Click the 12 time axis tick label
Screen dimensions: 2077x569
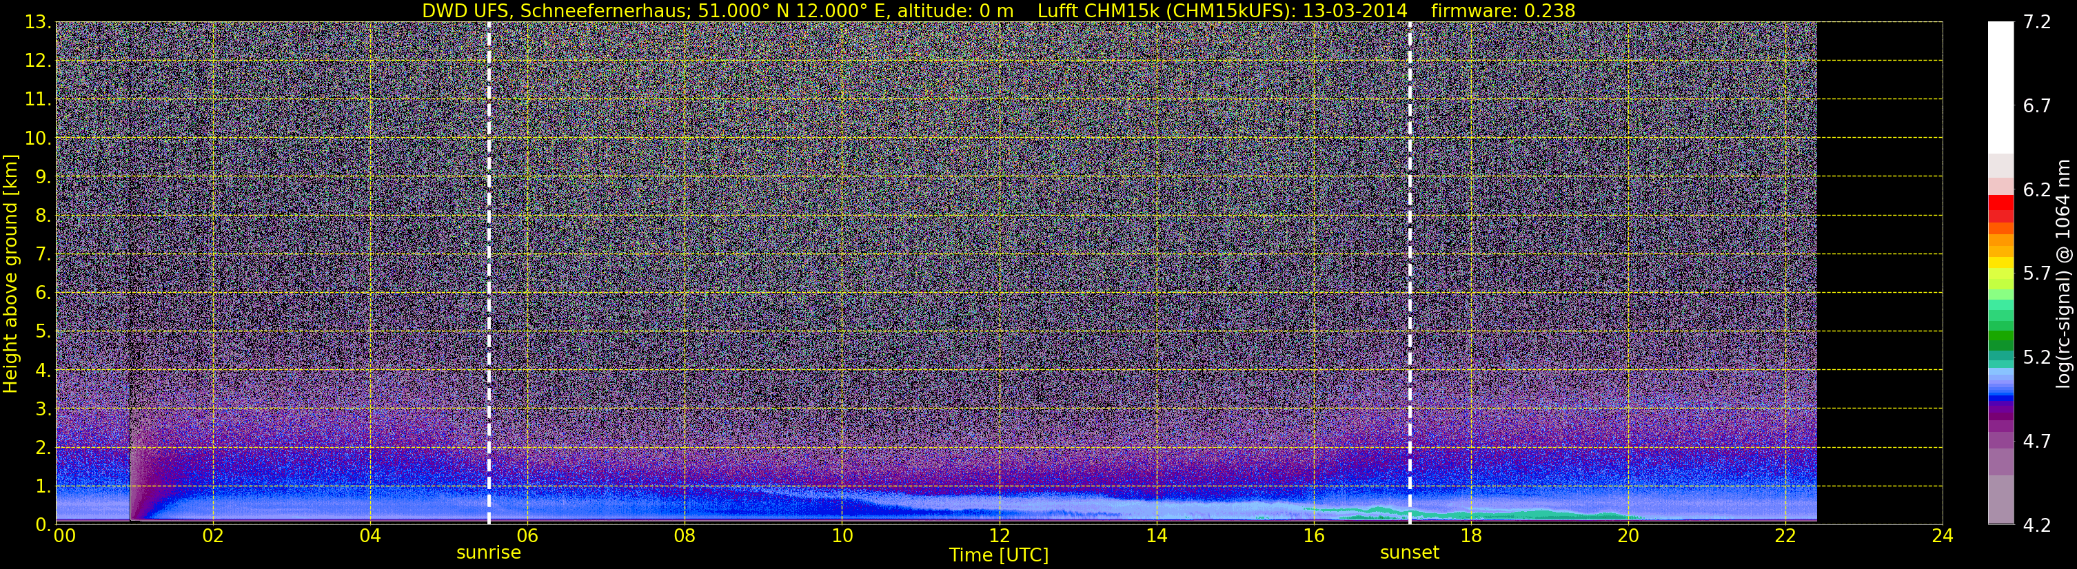(x=999, y=536)
